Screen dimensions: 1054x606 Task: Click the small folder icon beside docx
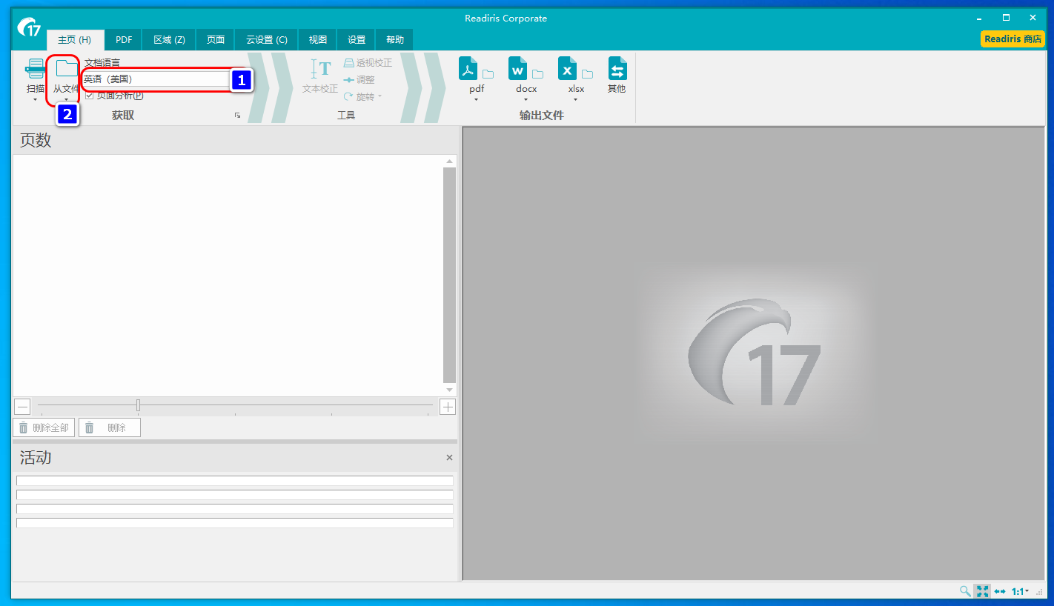pyautogui.click(x=538, y=74)
